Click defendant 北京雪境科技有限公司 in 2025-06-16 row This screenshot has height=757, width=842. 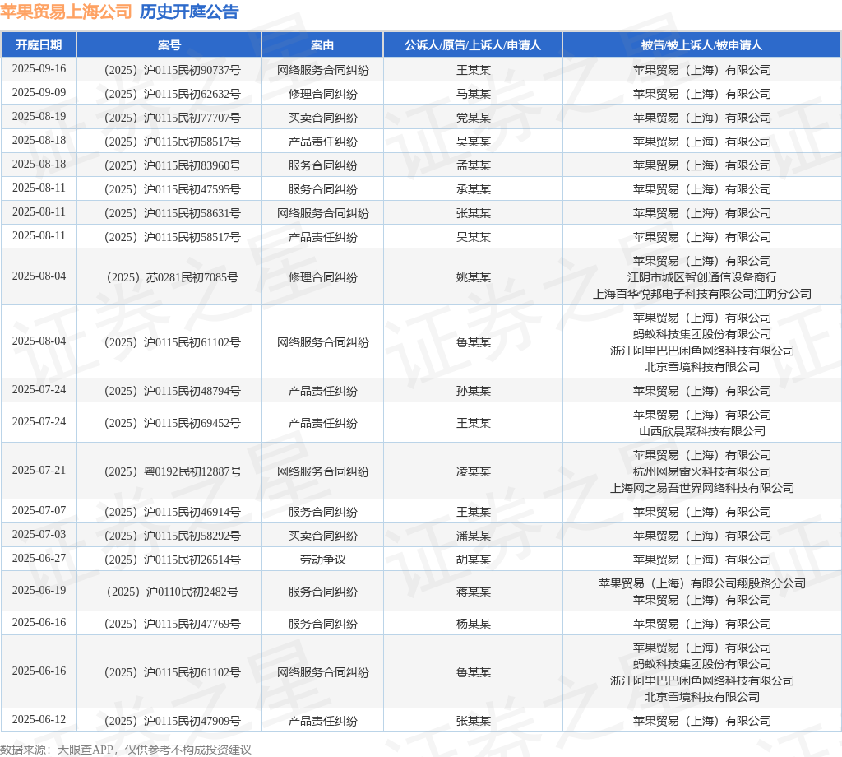702,697
